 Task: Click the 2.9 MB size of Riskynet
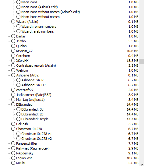pos(133,148)
